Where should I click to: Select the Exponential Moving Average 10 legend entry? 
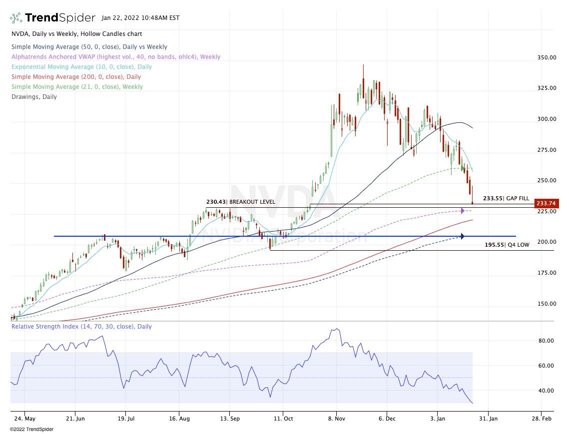81,67
